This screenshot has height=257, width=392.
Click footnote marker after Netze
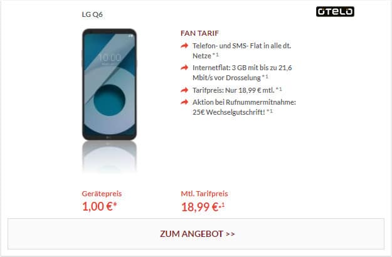(216, 55)
